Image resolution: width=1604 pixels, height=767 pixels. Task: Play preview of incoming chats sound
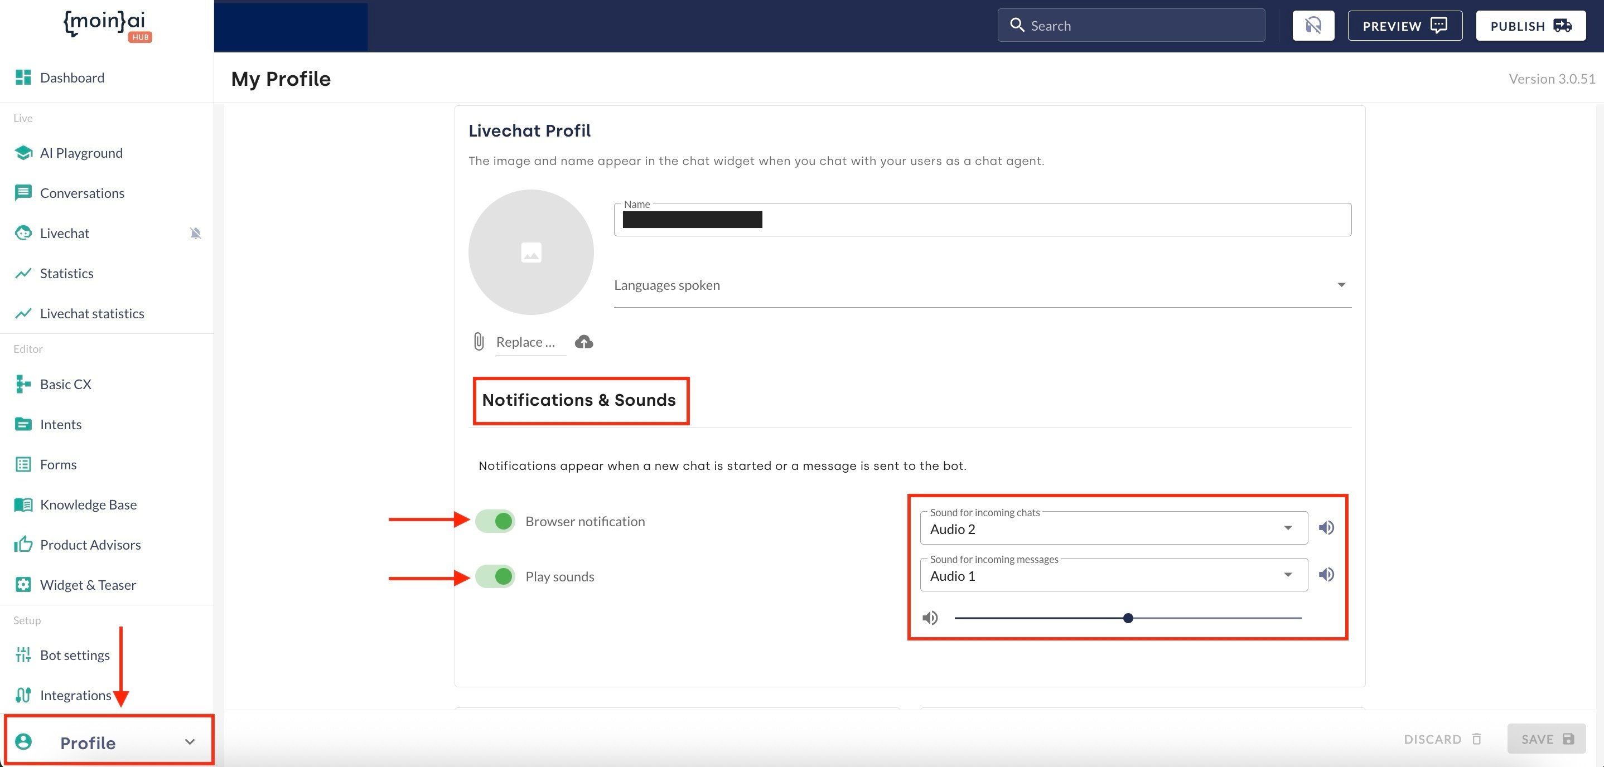click(x=1326, y=528)
